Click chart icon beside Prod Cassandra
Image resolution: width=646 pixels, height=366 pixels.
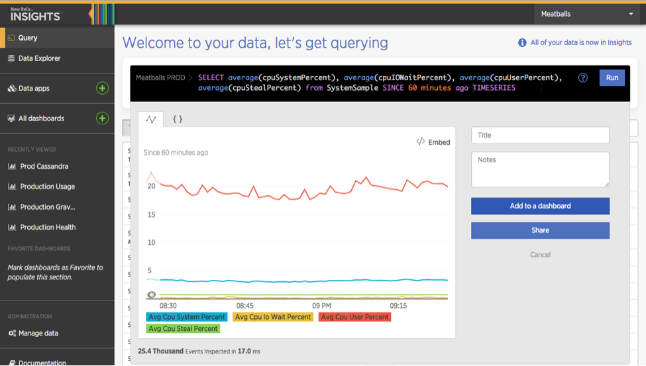(x=12, y=166)
